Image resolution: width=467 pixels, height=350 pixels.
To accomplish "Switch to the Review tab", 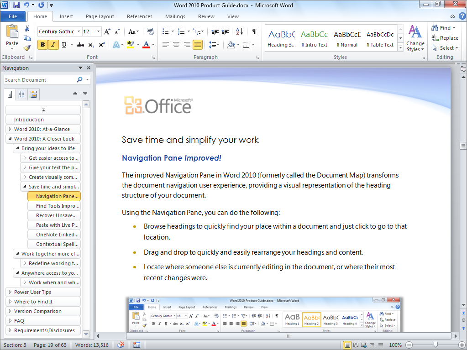I will [x=206, y=16].
